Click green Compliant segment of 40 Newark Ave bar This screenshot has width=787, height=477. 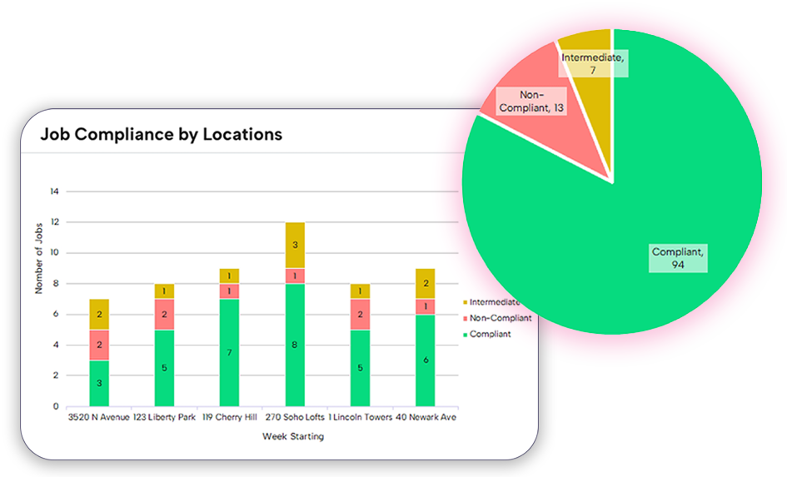coord(425,360)
